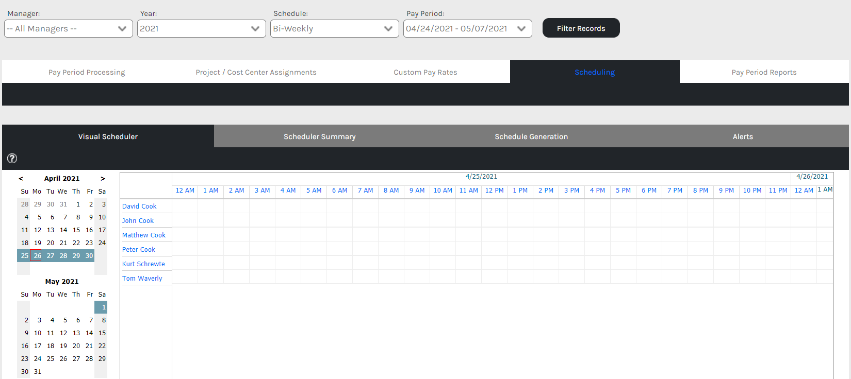Switch to Scheduler Summary sub-tab

(x=320, y=136)
